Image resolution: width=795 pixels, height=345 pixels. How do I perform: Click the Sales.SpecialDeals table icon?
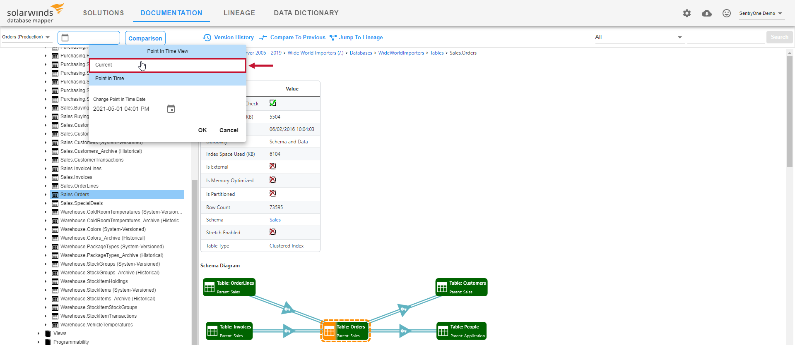pos(55,203)
